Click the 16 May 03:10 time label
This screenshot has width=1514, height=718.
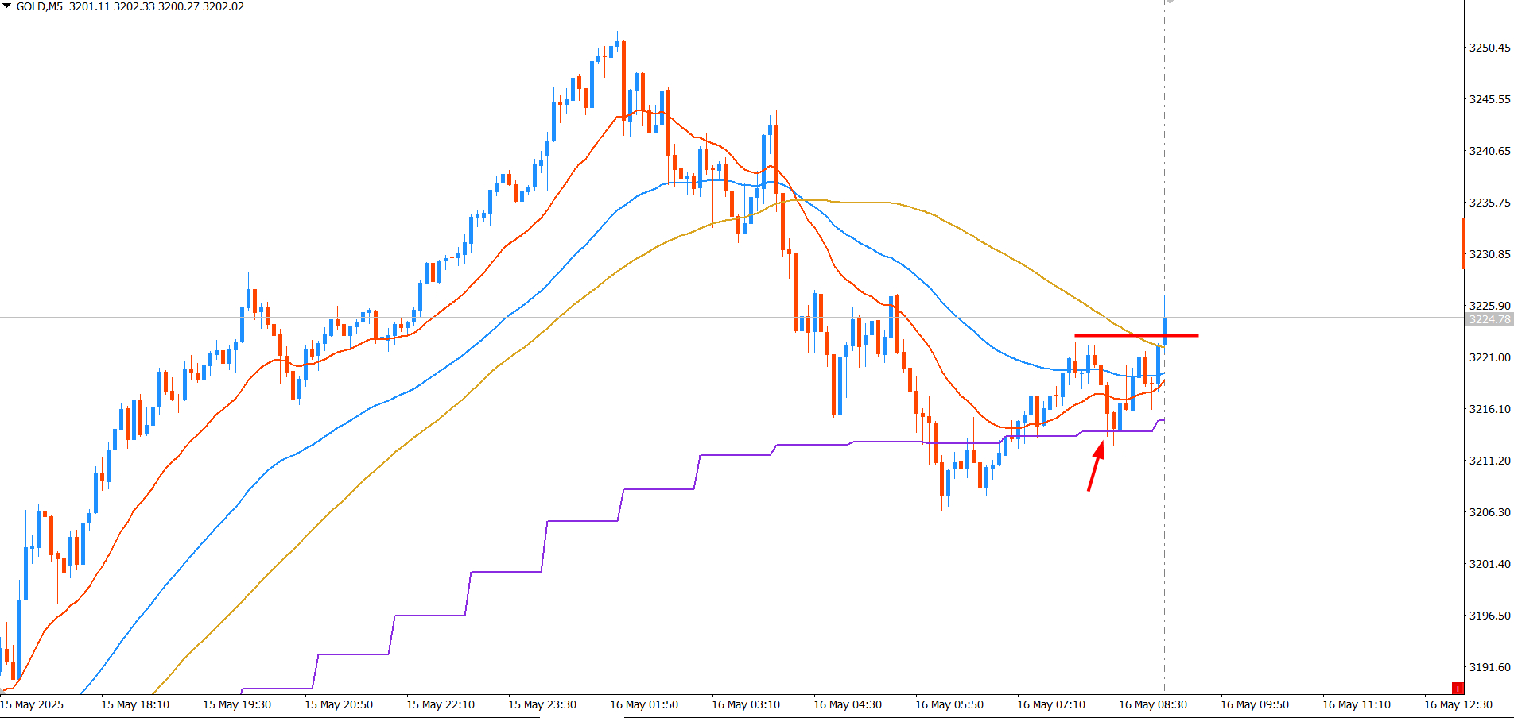pos(746,704)
